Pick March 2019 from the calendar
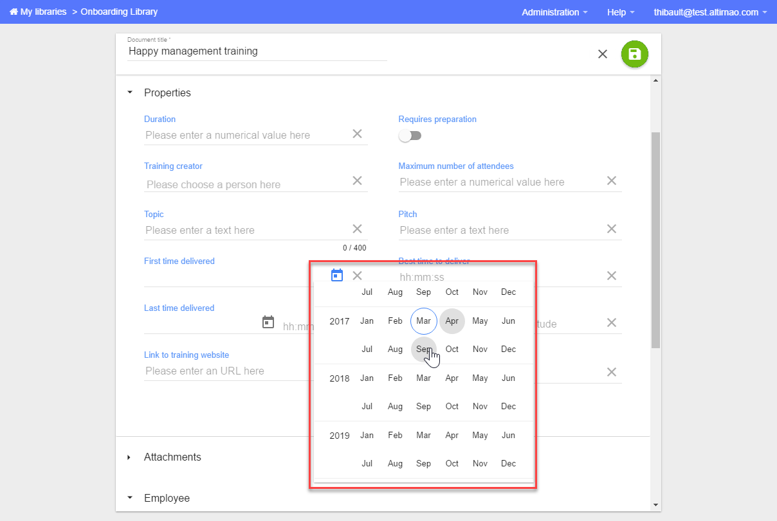Screen dimensions: 777x521 tap(424, 436)
